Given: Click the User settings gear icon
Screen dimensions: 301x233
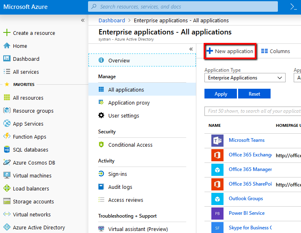Looking at the screenshot, I should coord(101,115).
